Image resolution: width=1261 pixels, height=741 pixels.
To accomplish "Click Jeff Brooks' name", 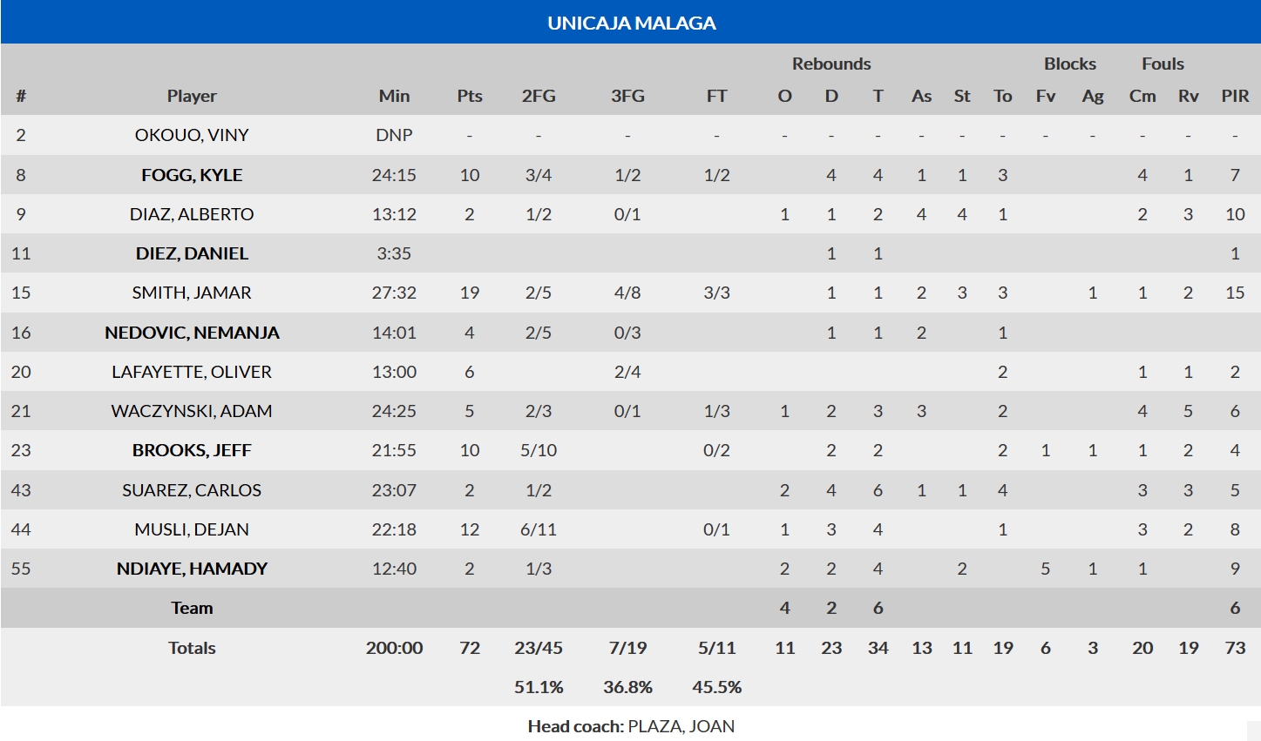I will (x=192, y=450).
